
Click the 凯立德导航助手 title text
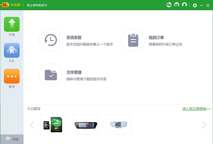37,5
